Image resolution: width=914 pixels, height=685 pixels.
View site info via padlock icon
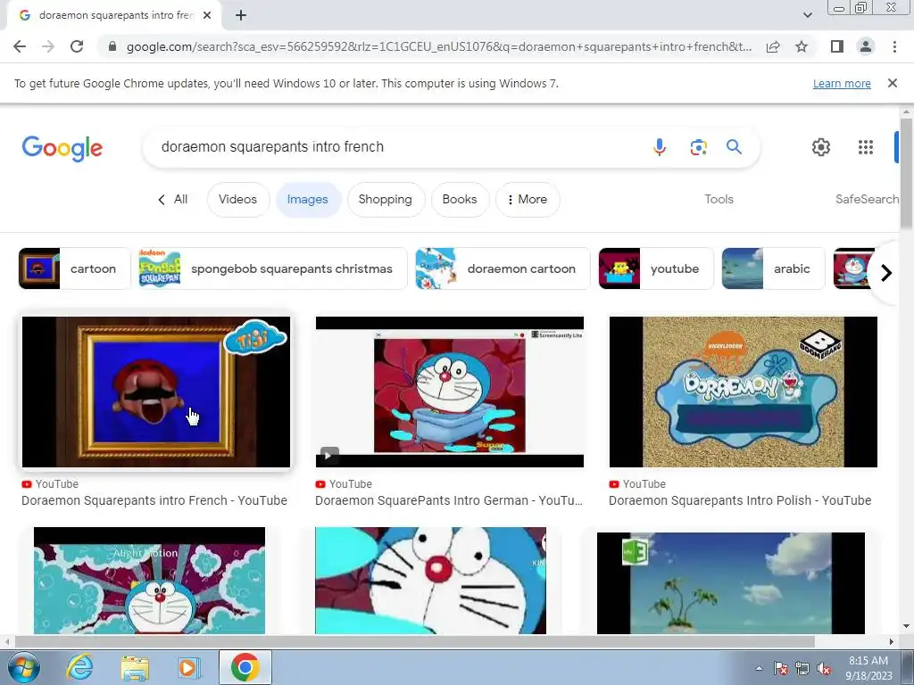112,46
